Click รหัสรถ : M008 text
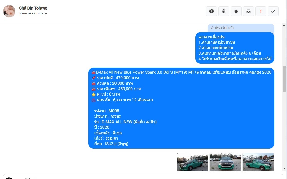Image resolution: width=287 pixels, height=179 pixels. [107, 111]
